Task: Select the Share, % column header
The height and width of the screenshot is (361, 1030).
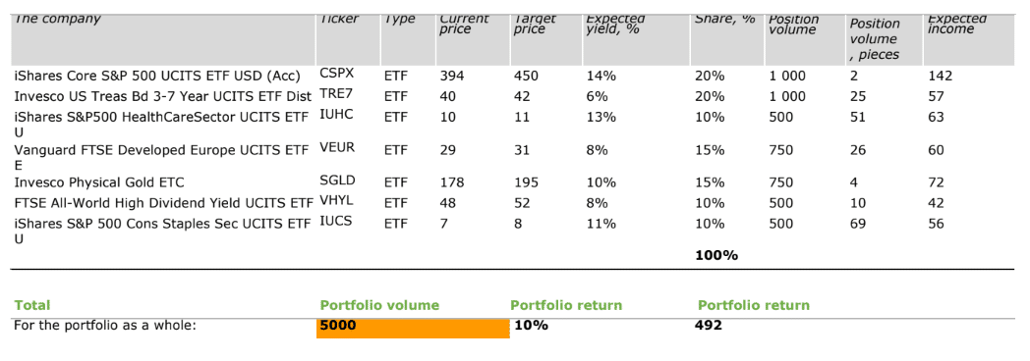Action: [725, 19]
